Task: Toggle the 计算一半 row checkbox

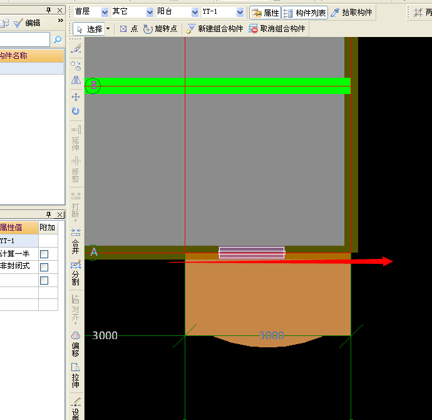Action: coord(44,254)
